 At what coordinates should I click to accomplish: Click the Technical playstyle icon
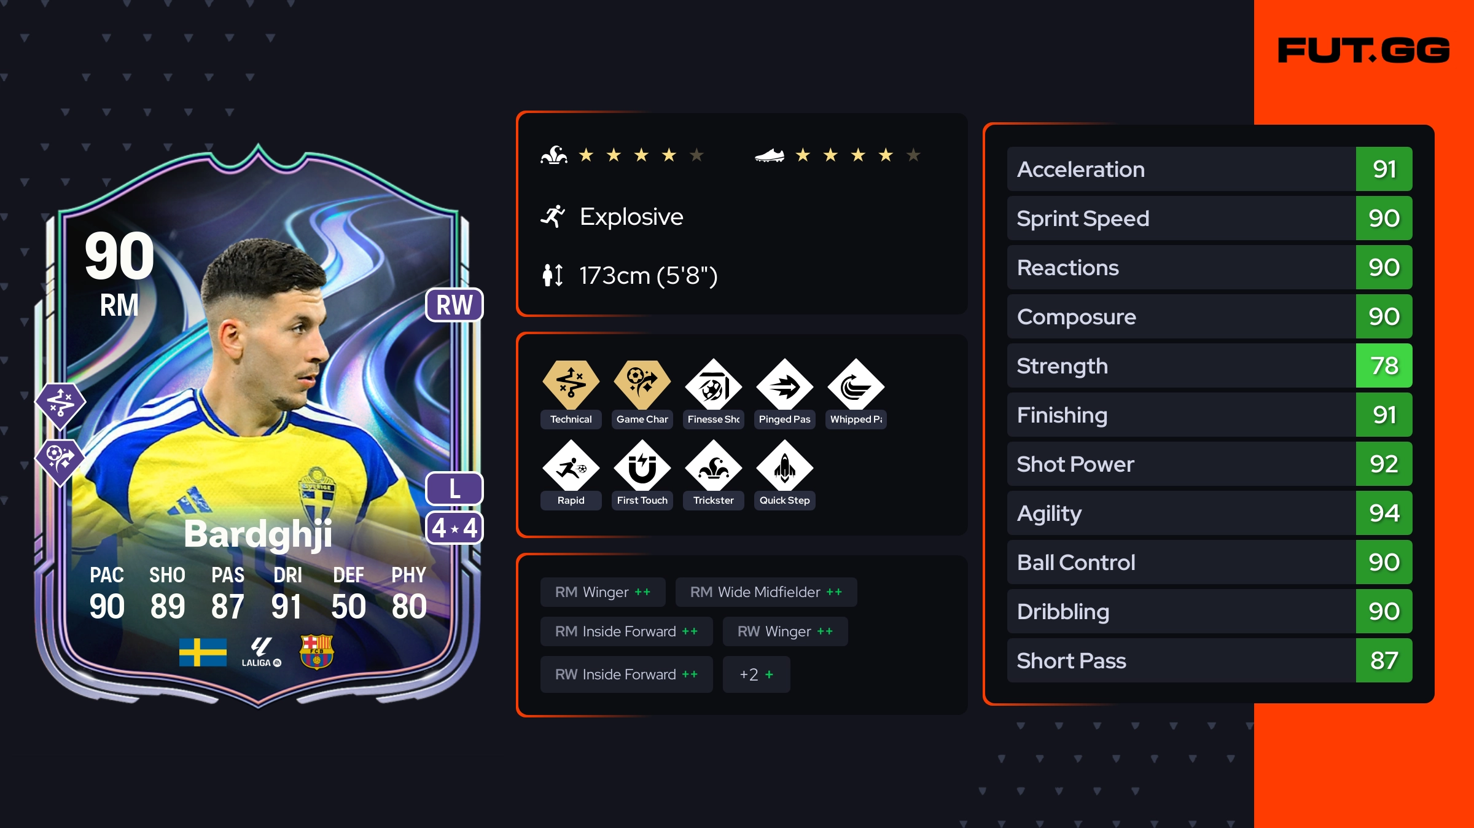pyautogui.click(x=571, y=385)
